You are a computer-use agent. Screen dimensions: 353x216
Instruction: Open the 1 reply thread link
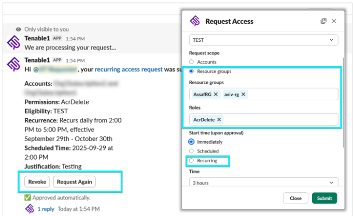click(x=46, y=209)
